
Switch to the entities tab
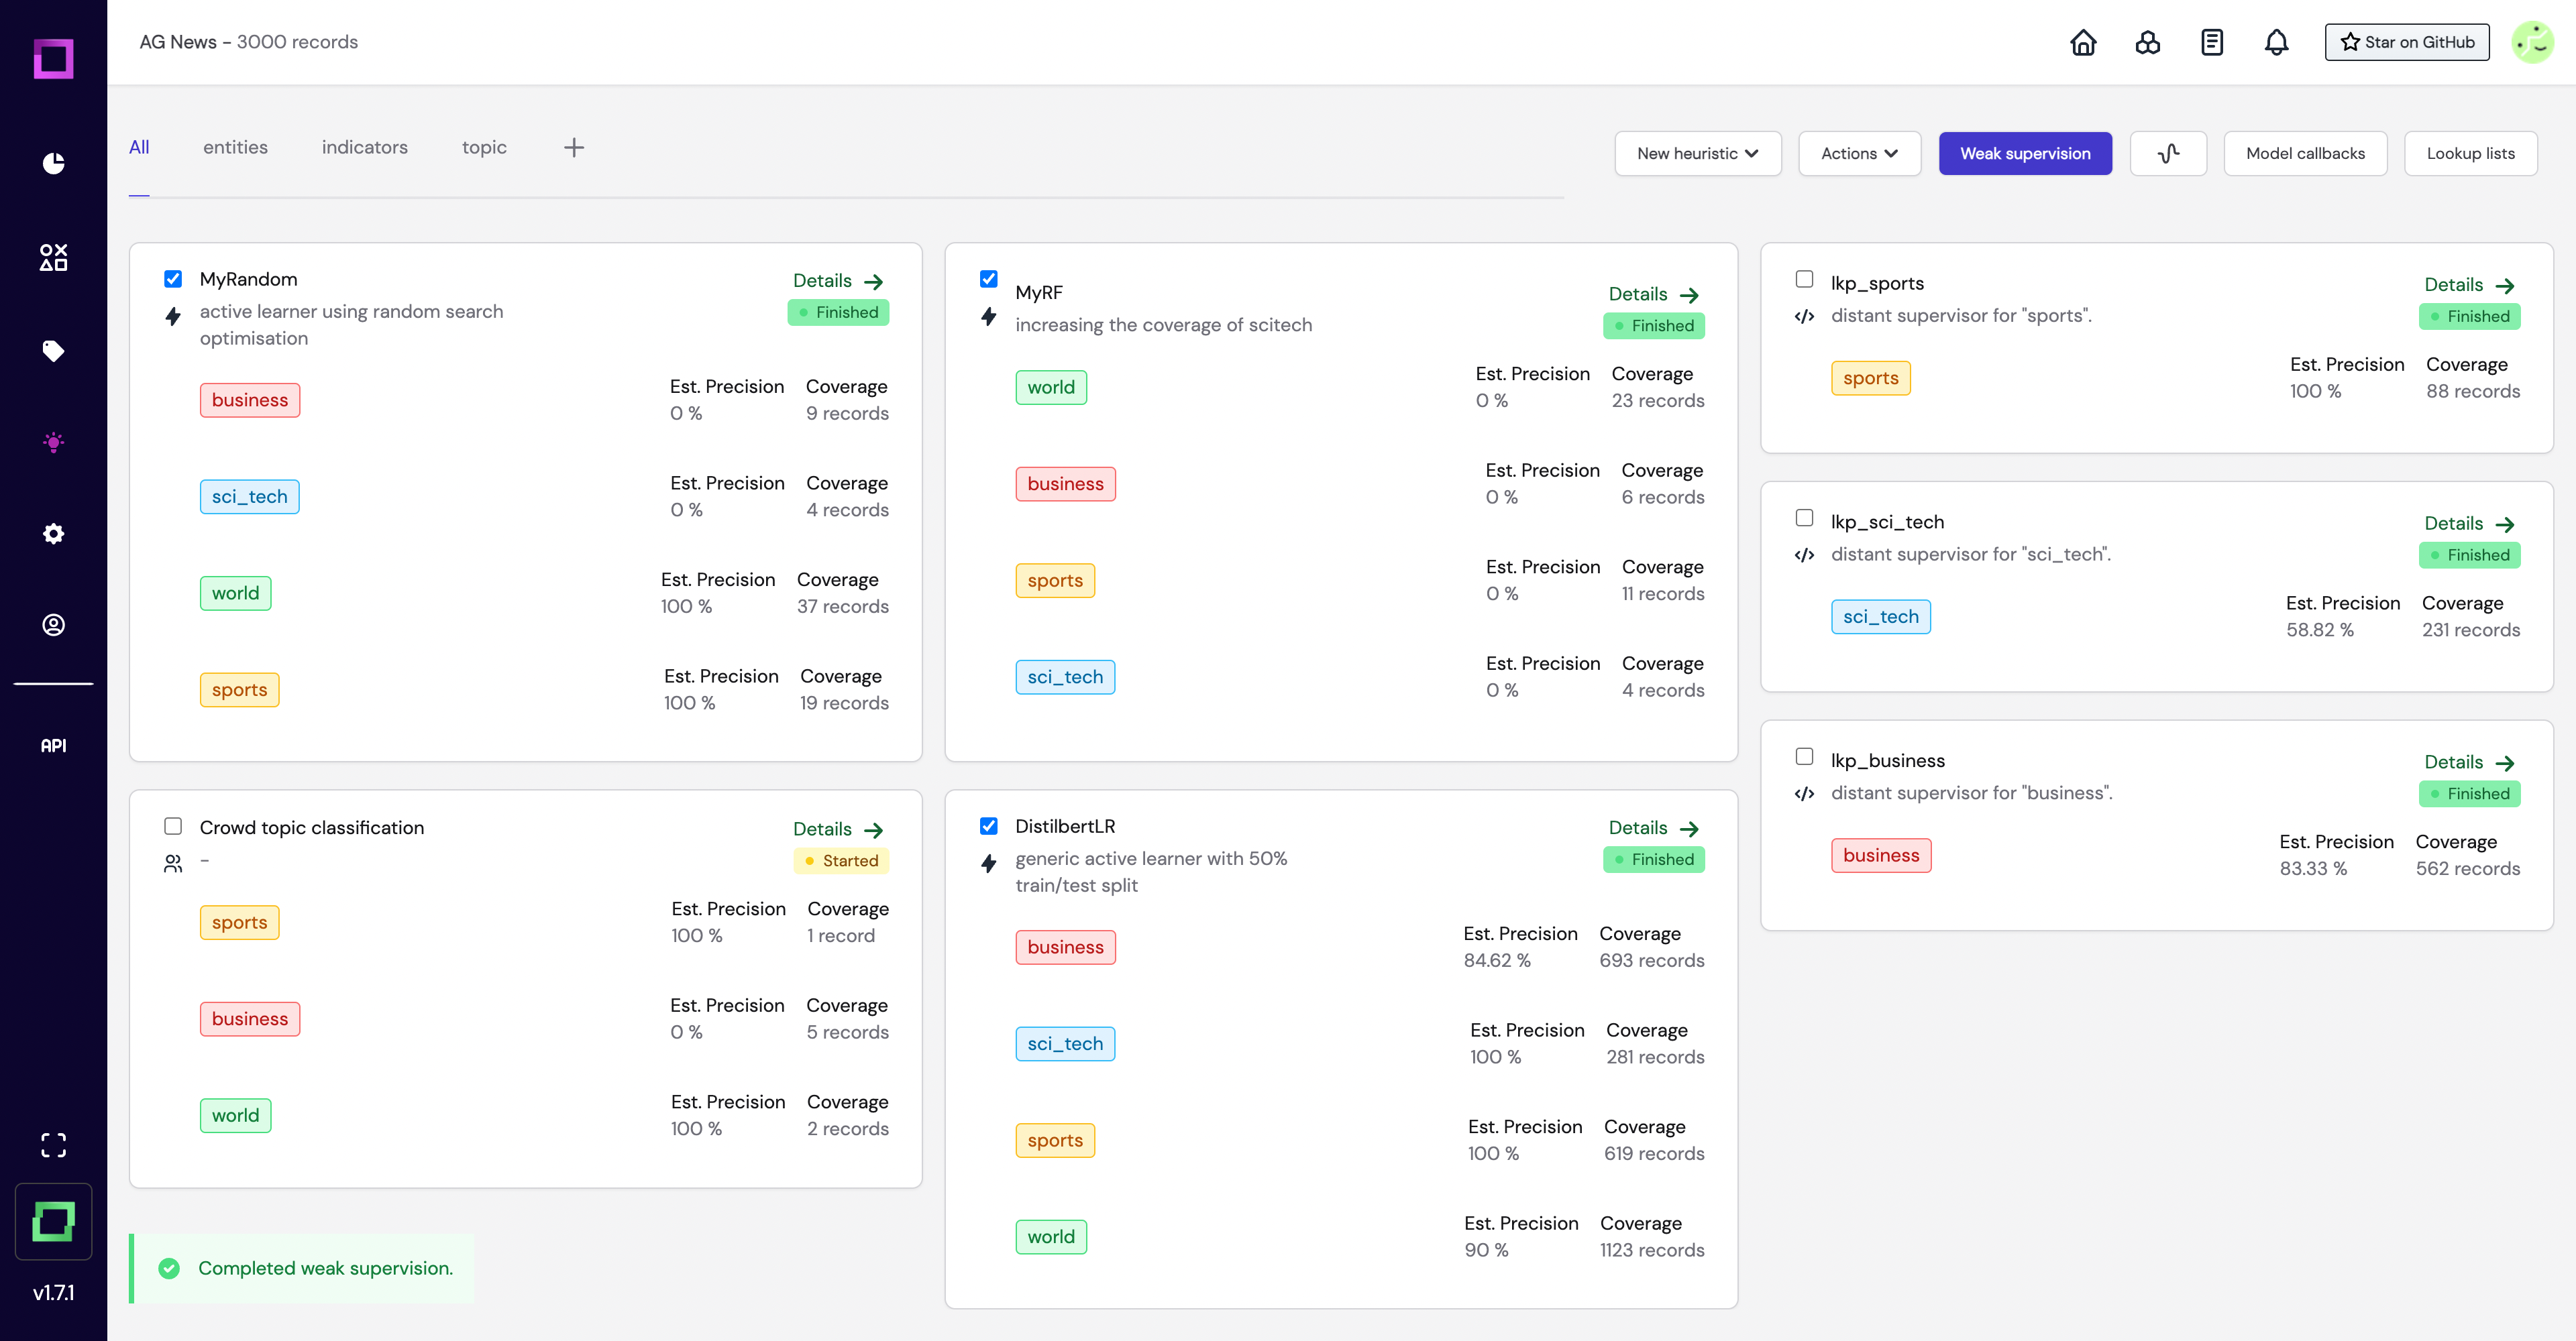point(235,147)
